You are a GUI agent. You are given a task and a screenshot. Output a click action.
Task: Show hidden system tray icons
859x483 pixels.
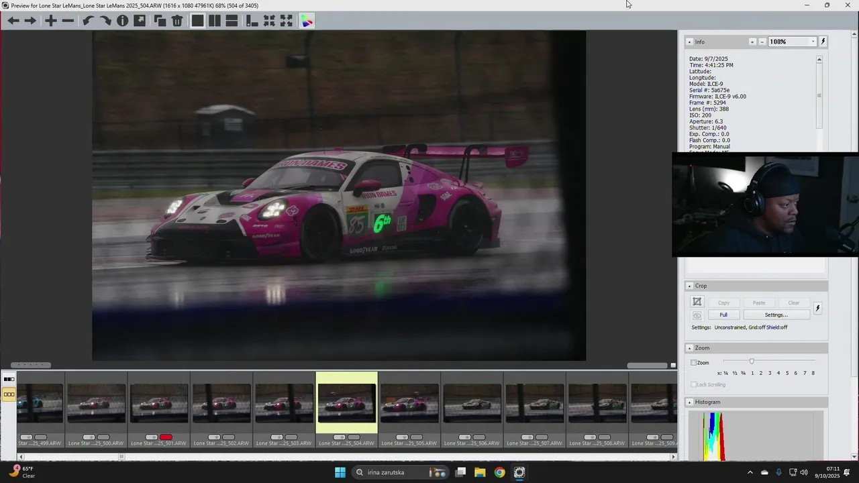coord(750,472)
